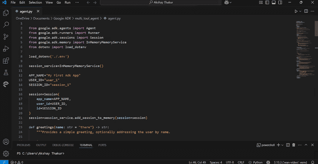Kill terminal with the trash icon

click(x=294, y=145)
